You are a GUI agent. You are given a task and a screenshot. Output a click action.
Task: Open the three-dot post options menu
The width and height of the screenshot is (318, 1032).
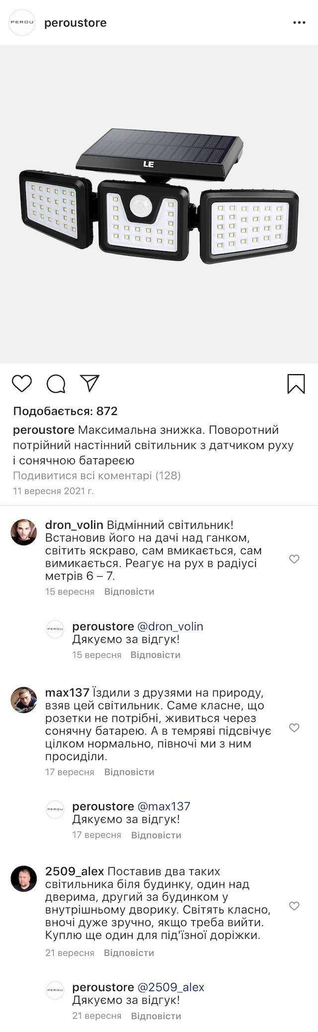pos(299,23)
